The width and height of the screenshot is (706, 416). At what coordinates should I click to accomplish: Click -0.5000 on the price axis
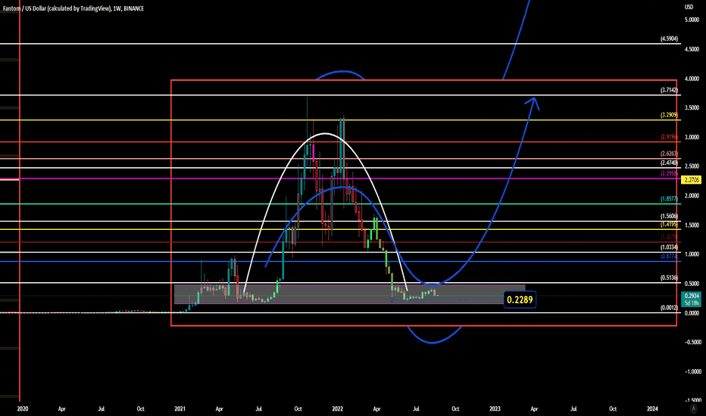point(692,342)
